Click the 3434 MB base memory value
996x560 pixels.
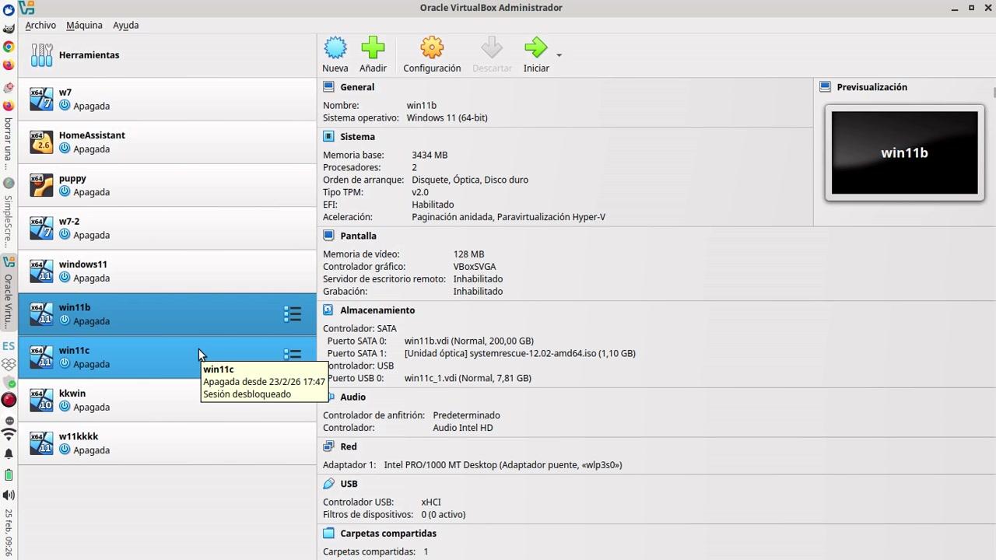[x=430, y=155]
